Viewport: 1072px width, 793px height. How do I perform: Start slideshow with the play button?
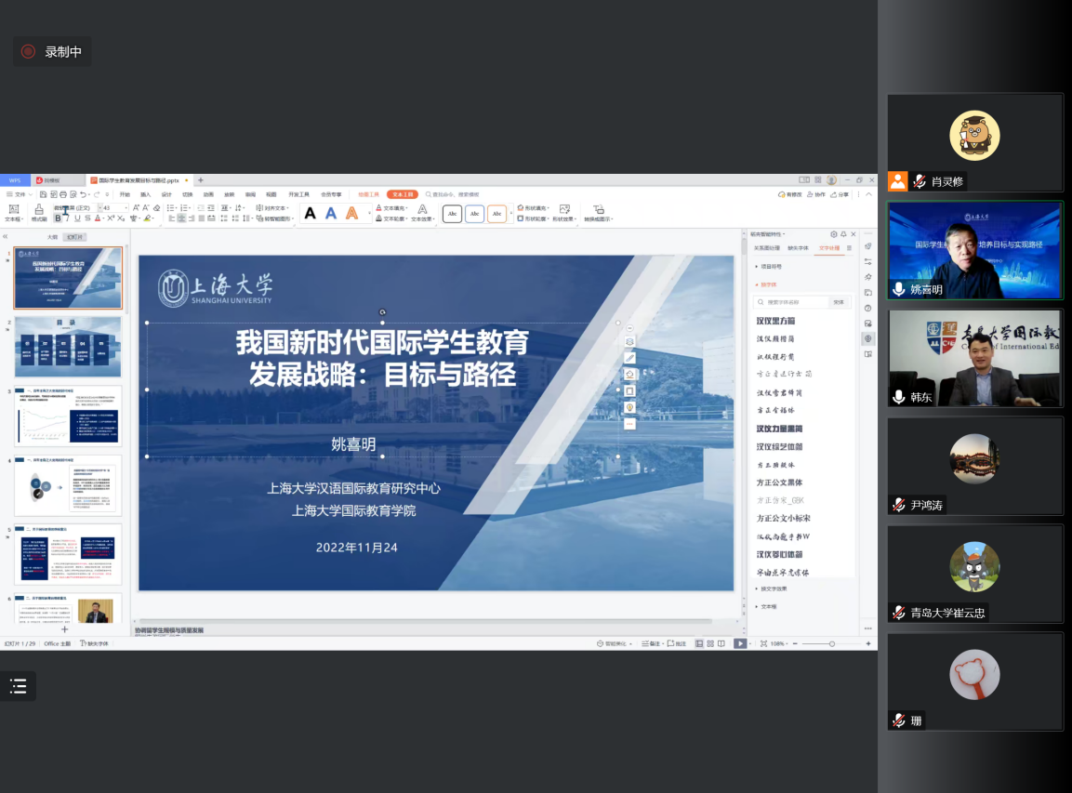[740, 643]
